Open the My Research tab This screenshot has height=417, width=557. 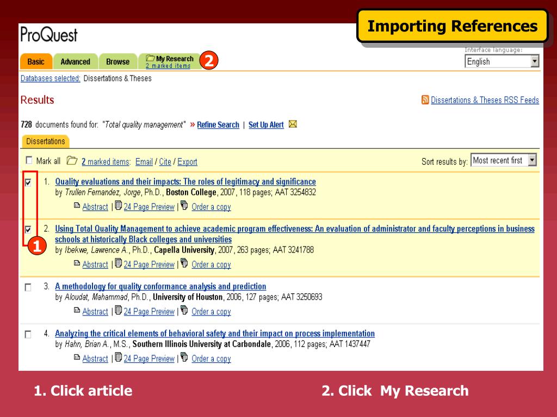tap(170, 62)
